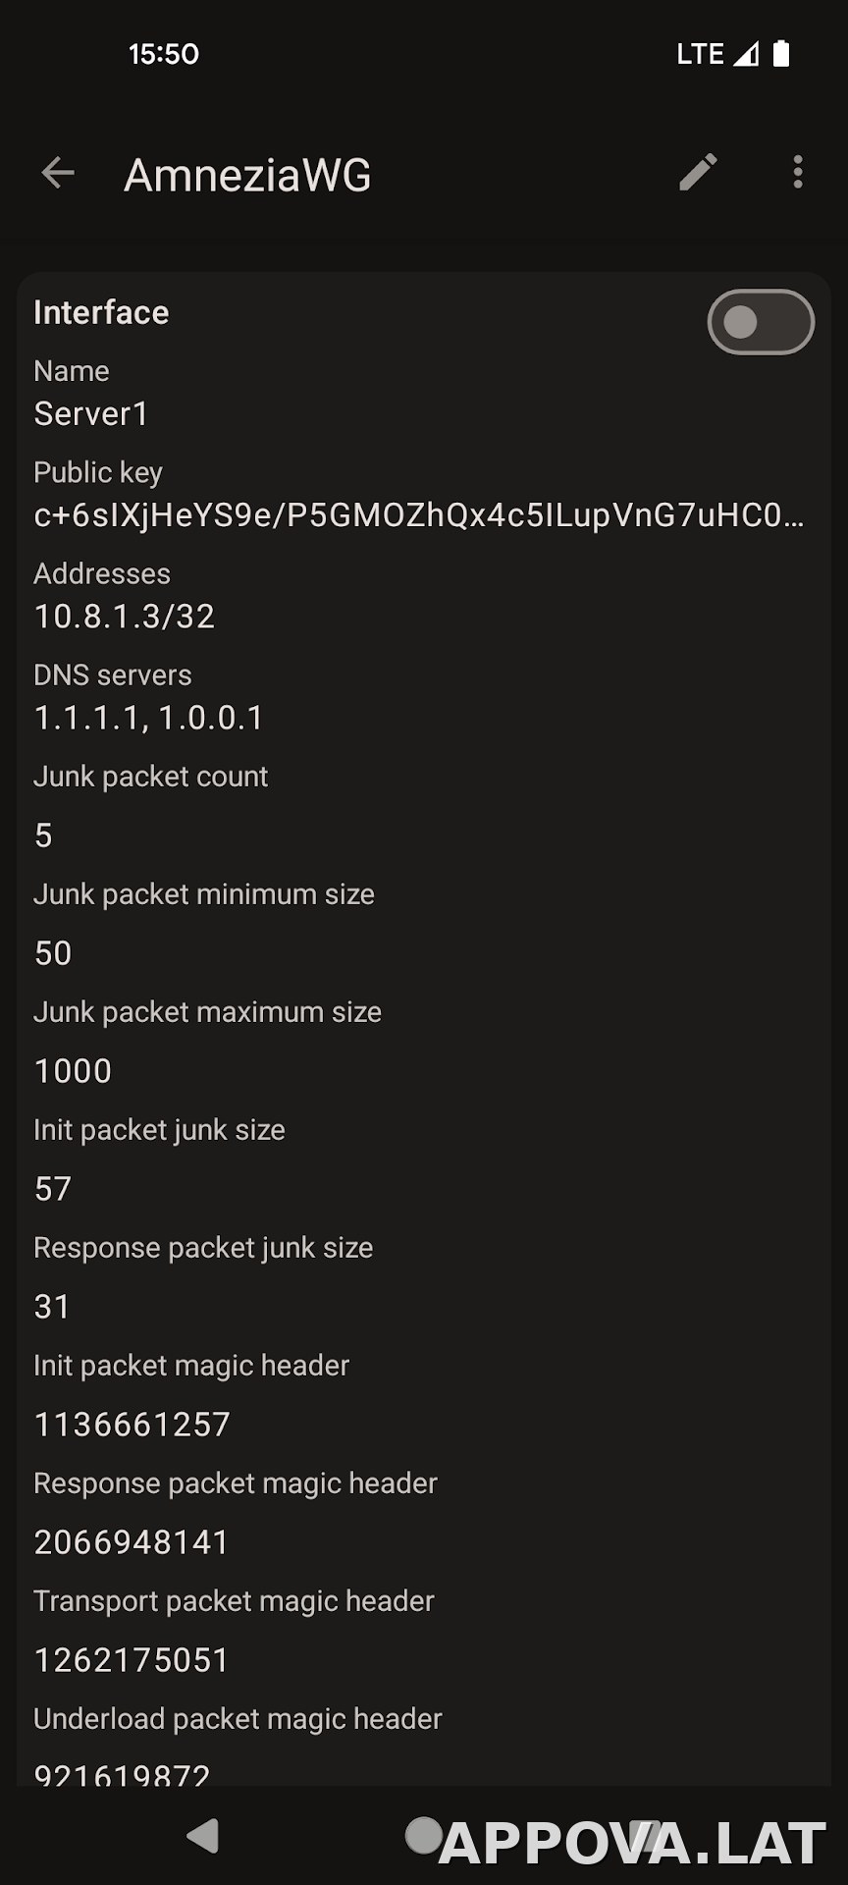This screenshot has width=848, height=1885.
Task: Open the pencil edit tunnel icon
Action: 698,173
